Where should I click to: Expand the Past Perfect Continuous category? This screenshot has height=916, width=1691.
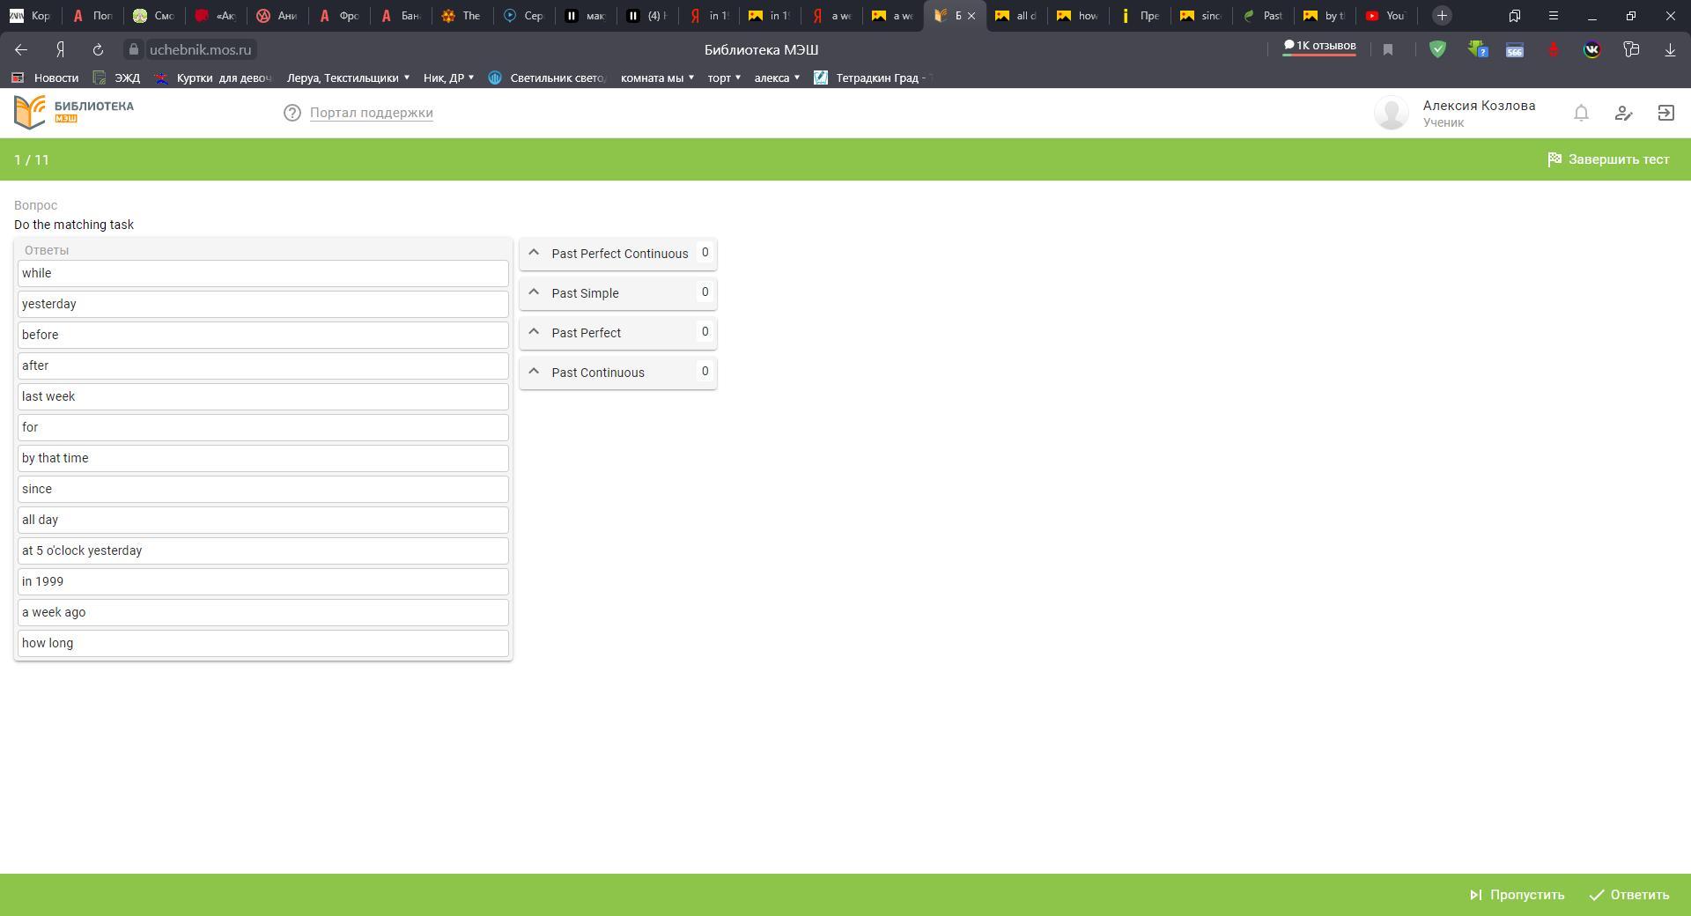534,253
